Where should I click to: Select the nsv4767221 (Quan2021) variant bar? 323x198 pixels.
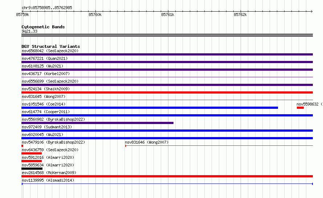[x=167, y=62]
